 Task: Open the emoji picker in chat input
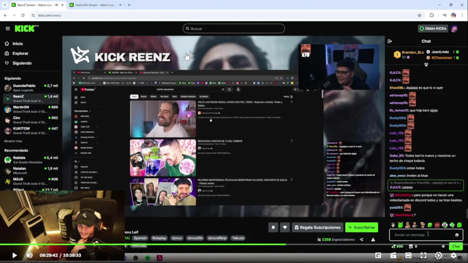457,235
